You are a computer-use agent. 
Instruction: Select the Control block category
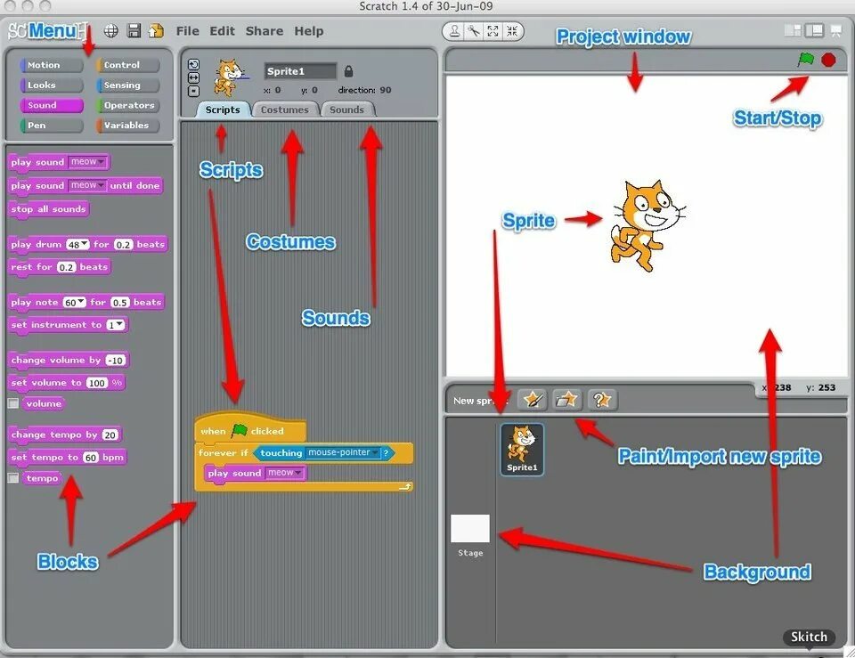pyautogui.click(x=127, y=65)
